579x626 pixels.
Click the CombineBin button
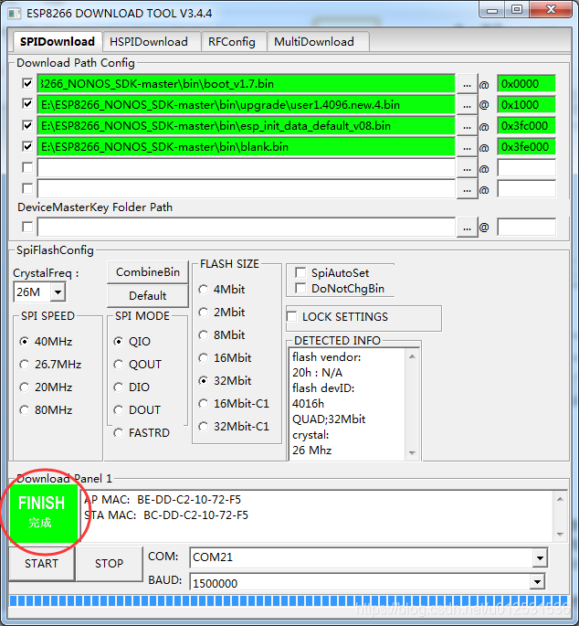[x=148, y=272]
